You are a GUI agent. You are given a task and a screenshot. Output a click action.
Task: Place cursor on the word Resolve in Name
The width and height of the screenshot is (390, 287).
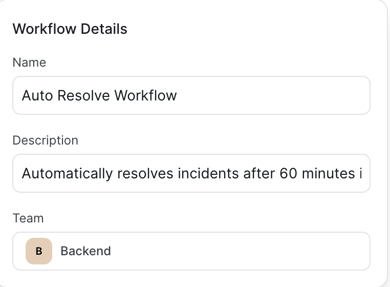tap(83, 95)
